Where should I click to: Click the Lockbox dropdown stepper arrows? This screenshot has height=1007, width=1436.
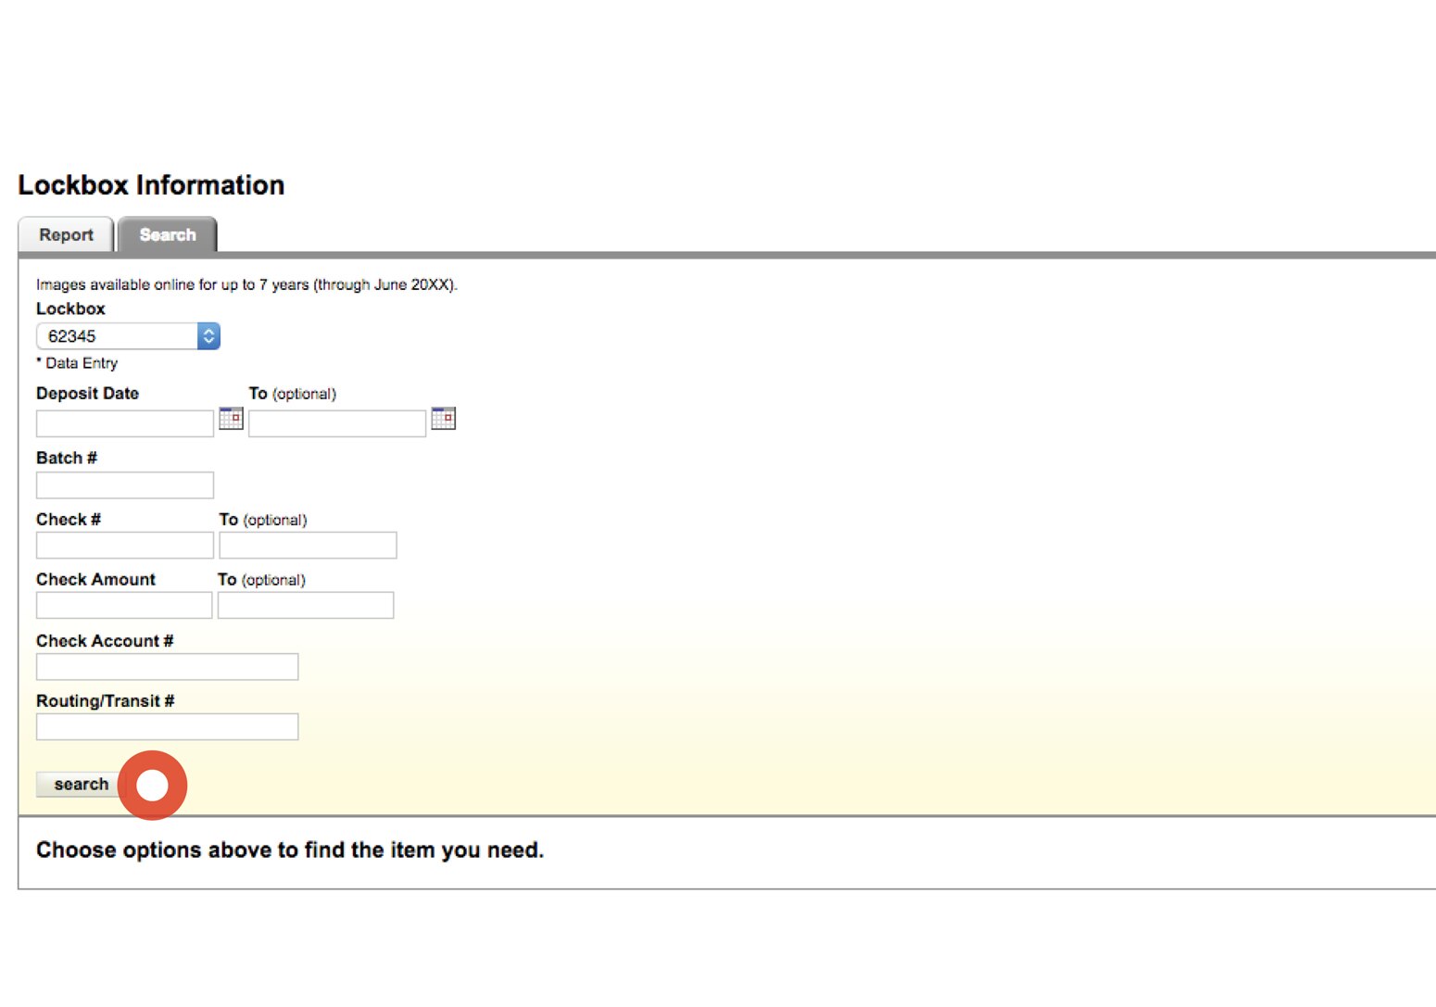(x=209, y=335)
